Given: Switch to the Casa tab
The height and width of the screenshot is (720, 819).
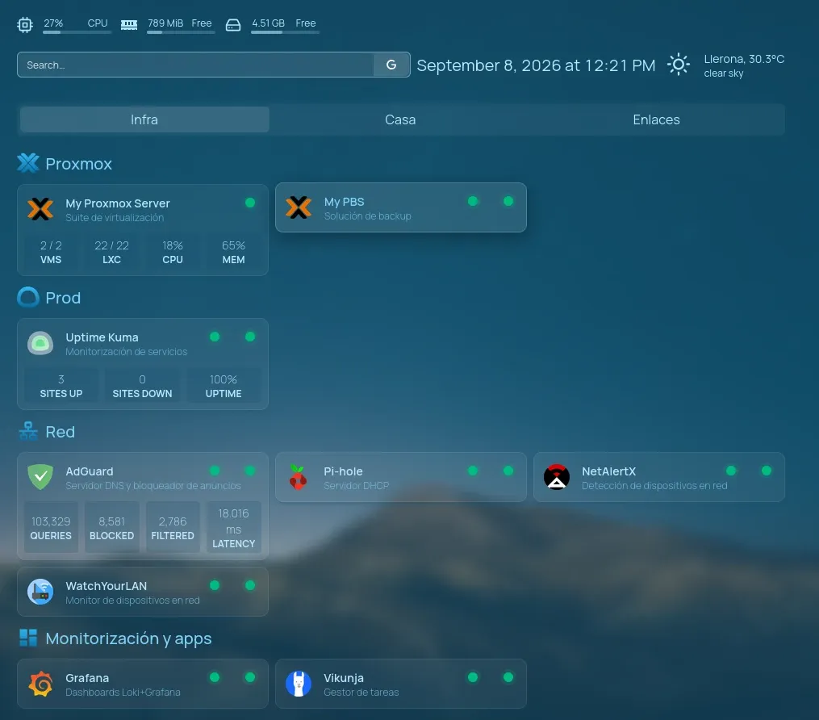Looking at the screenshot, I should (400, 119).
